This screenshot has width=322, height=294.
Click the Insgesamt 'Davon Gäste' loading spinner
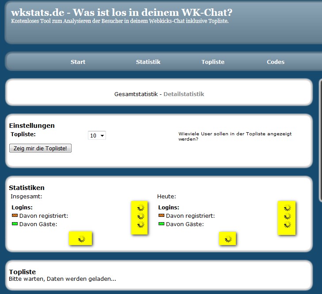pyautogui.click(x=140, y=225)
